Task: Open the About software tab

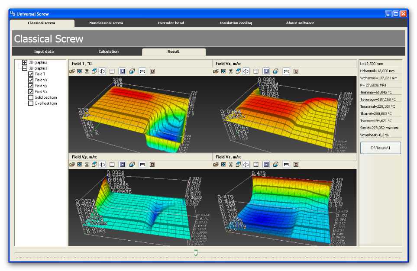Action: [x=300, y=23]
